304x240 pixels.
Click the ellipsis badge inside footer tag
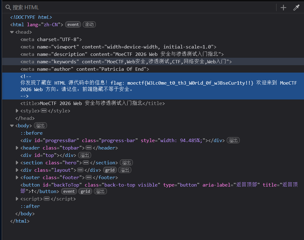(89, 177)
